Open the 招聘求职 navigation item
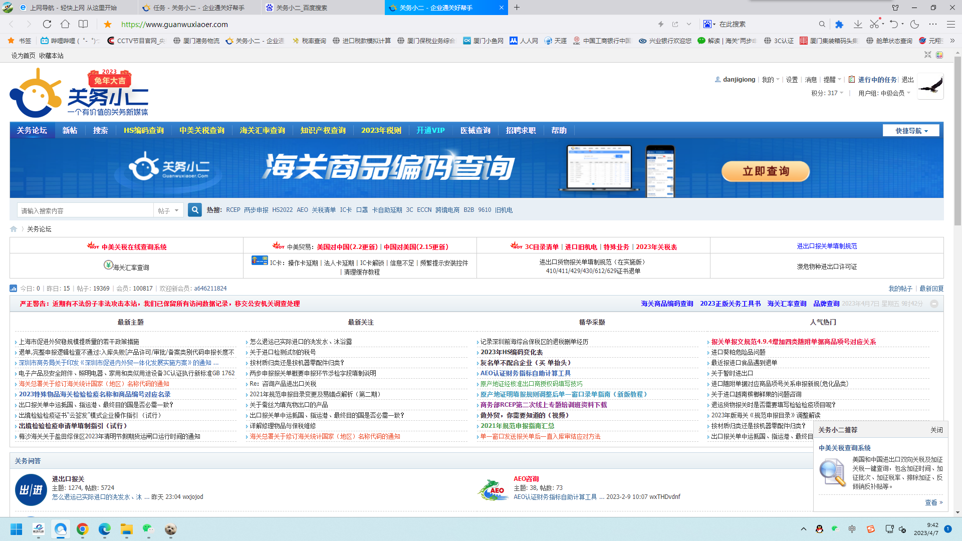962x541 pixels. (x=521, y=130)
